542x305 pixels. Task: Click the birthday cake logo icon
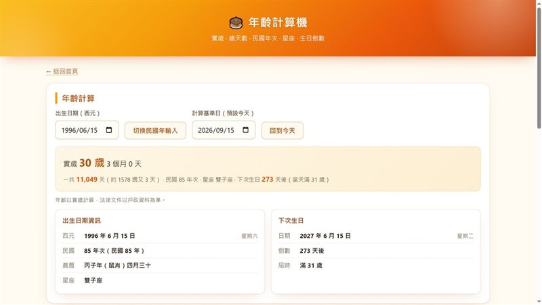236,22
